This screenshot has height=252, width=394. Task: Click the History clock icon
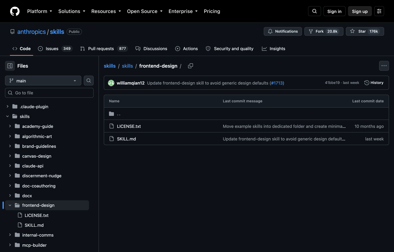point(367,83)
